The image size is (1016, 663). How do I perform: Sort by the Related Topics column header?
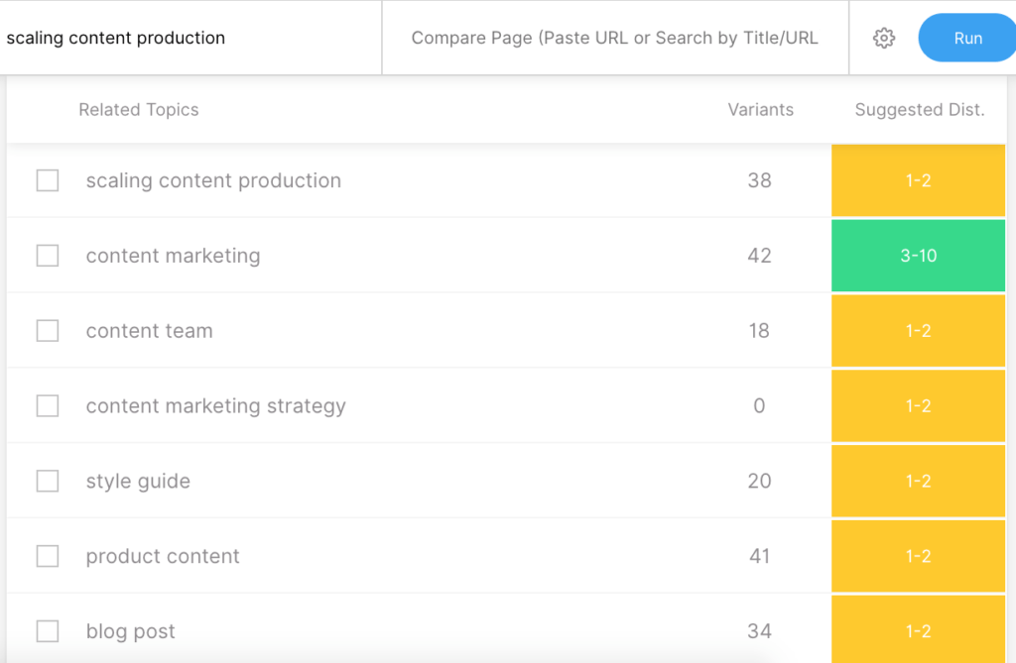click(x=139, y=110)
